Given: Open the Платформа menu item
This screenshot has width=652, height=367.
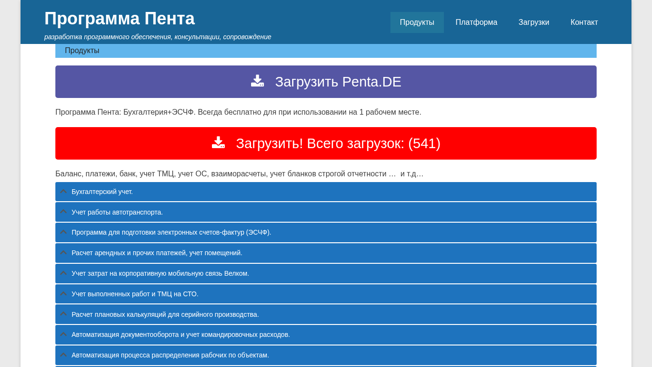Looking at the screenshot, I should 476,22.
